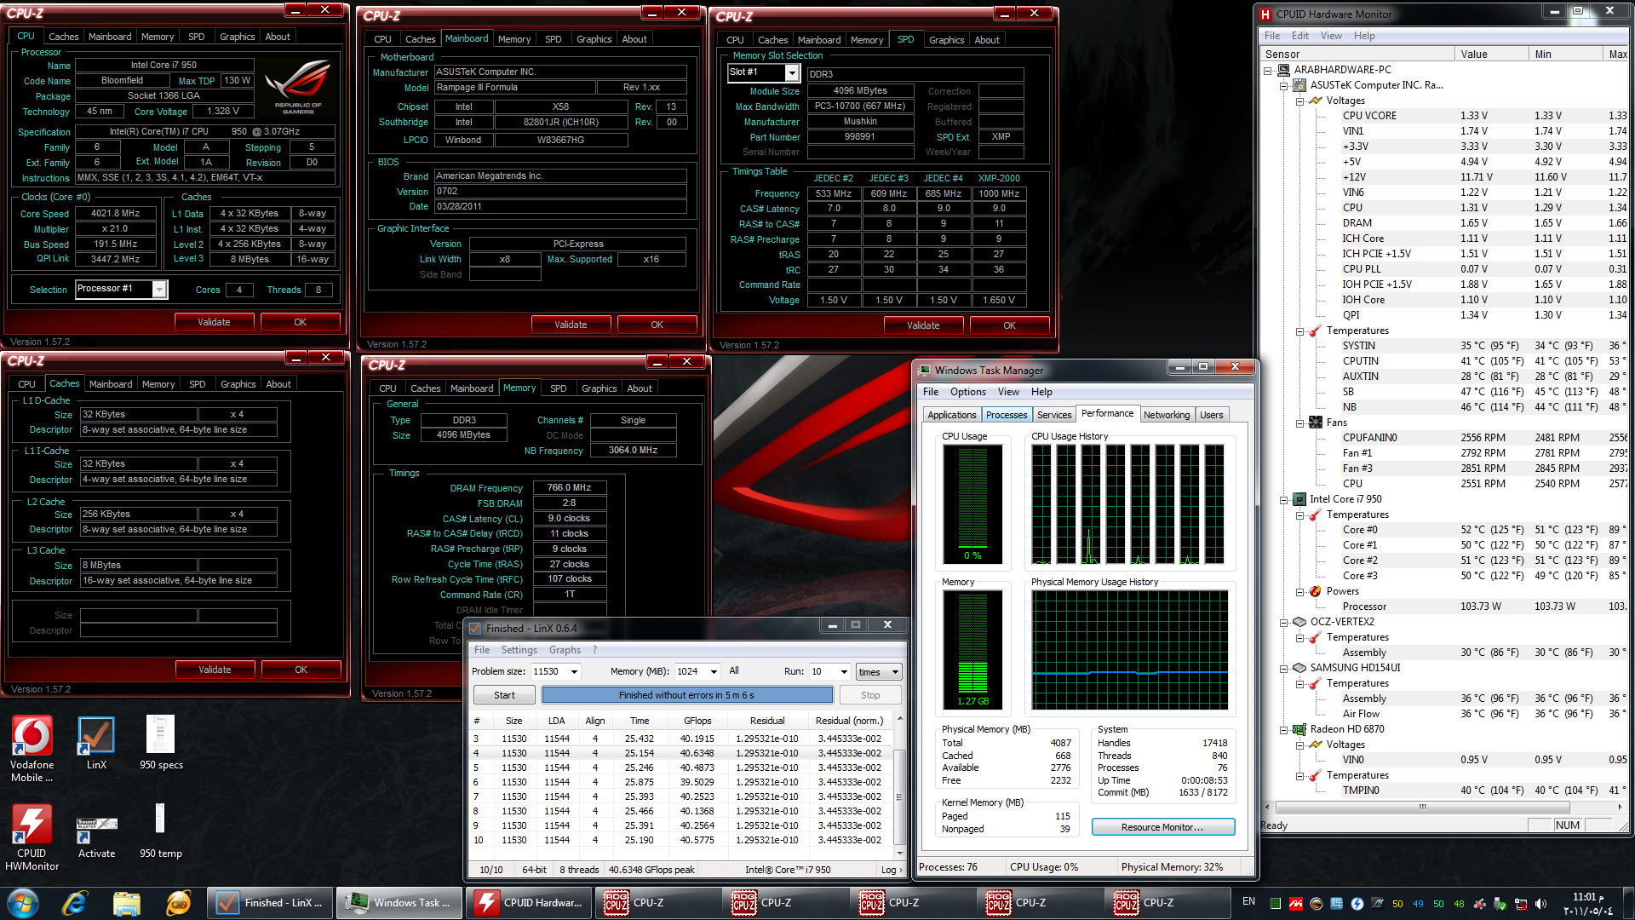Click OK in the Caches CPU-Z window
Screen dimensions: 1635x920
(x=301, y=670)
